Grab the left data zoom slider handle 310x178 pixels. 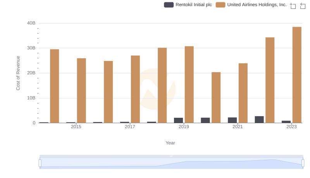pyautogui.click(x=40, y=163)
